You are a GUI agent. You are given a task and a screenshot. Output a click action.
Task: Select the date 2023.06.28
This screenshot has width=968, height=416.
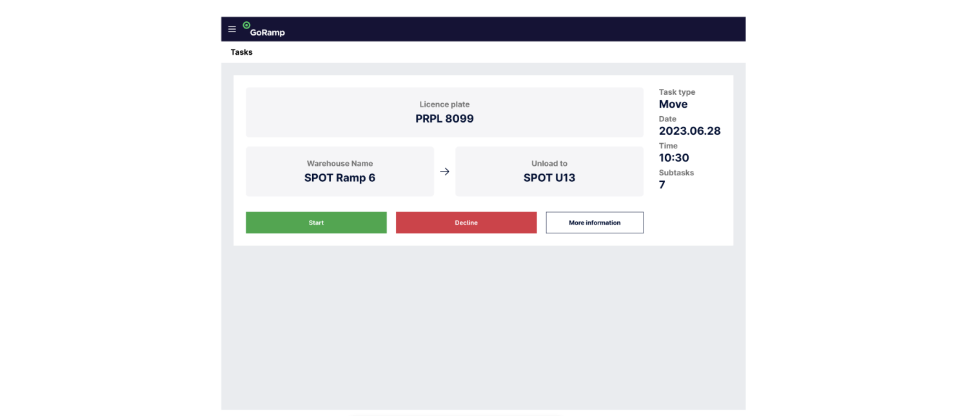pos(689,131)
